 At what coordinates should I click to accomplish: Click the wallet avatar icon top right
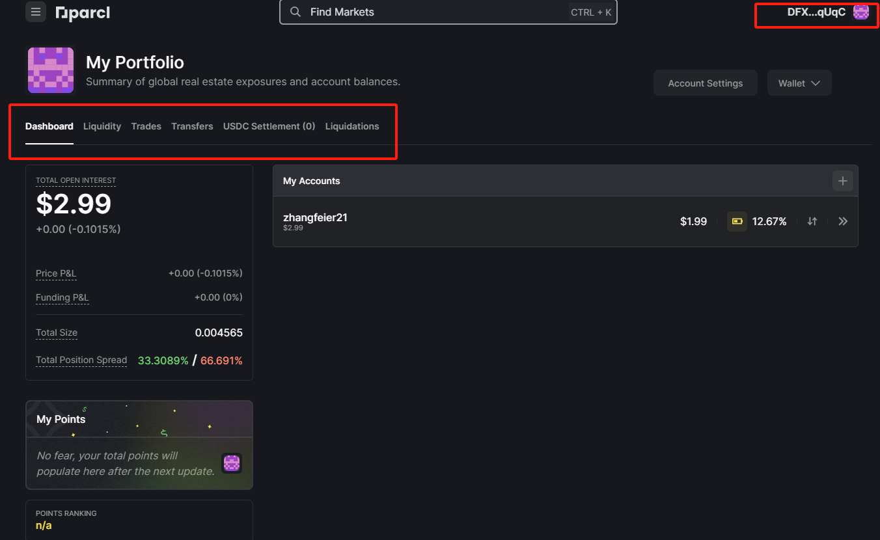click(x=861, y=12)
